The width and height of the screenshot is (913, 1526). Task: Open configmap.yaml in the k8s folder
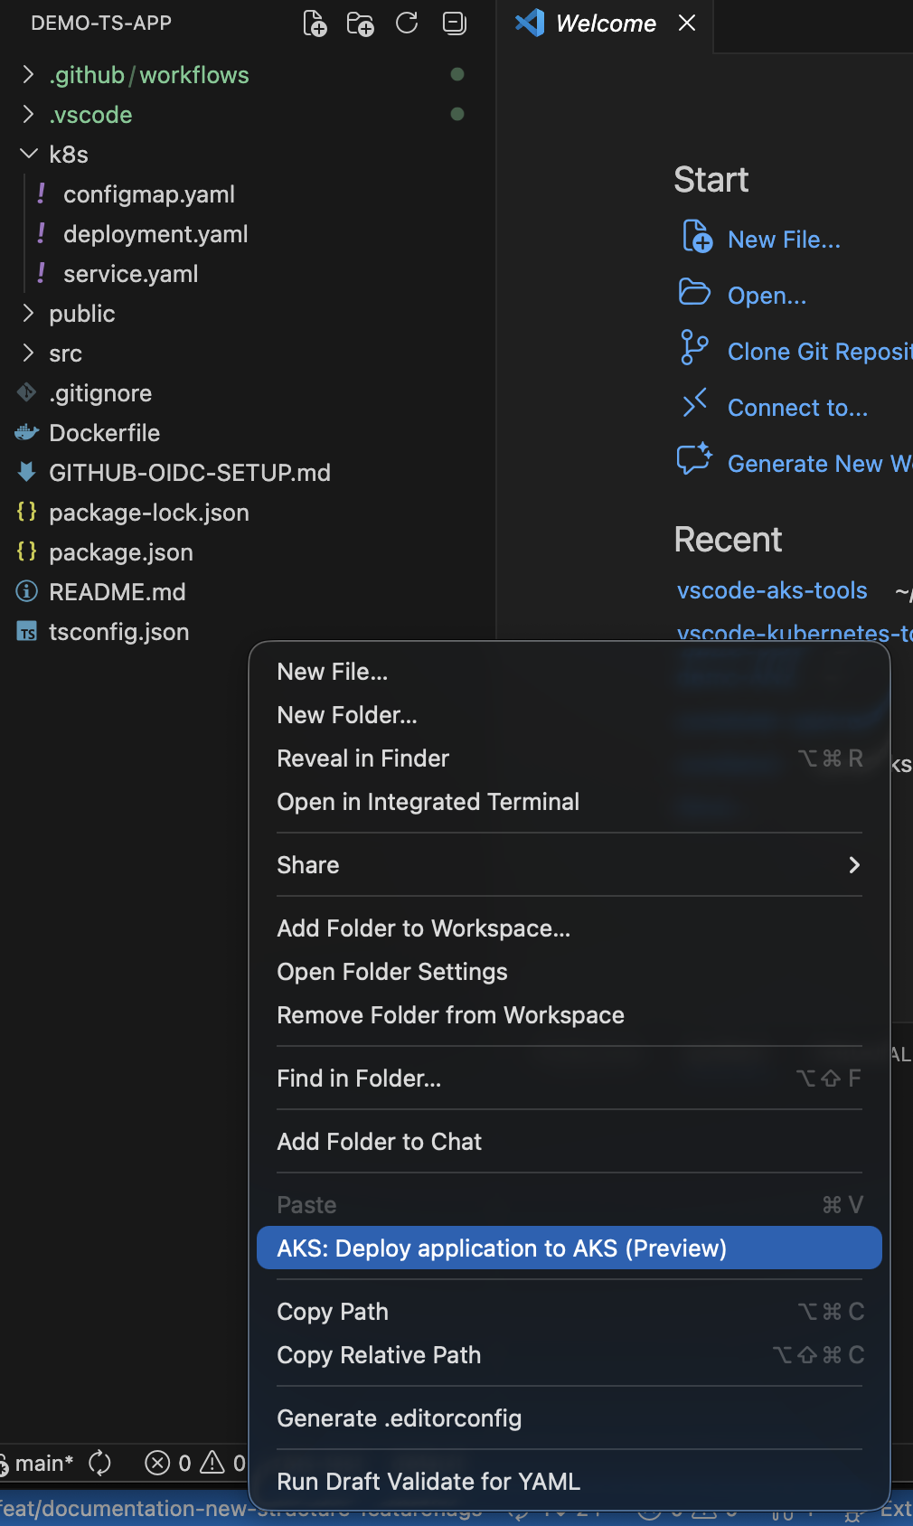point(149,193)
